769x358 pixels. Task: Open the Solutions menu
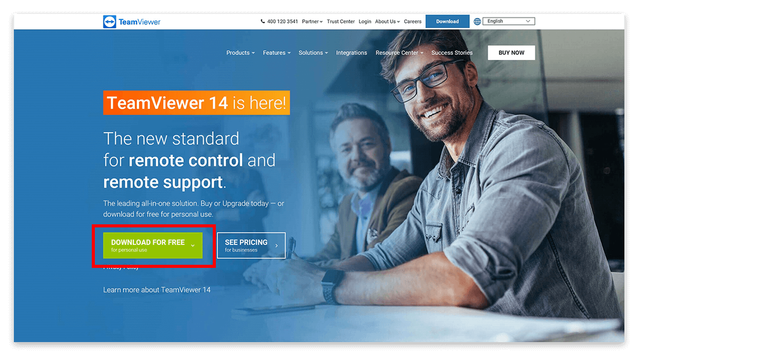[x=313, y=53]
